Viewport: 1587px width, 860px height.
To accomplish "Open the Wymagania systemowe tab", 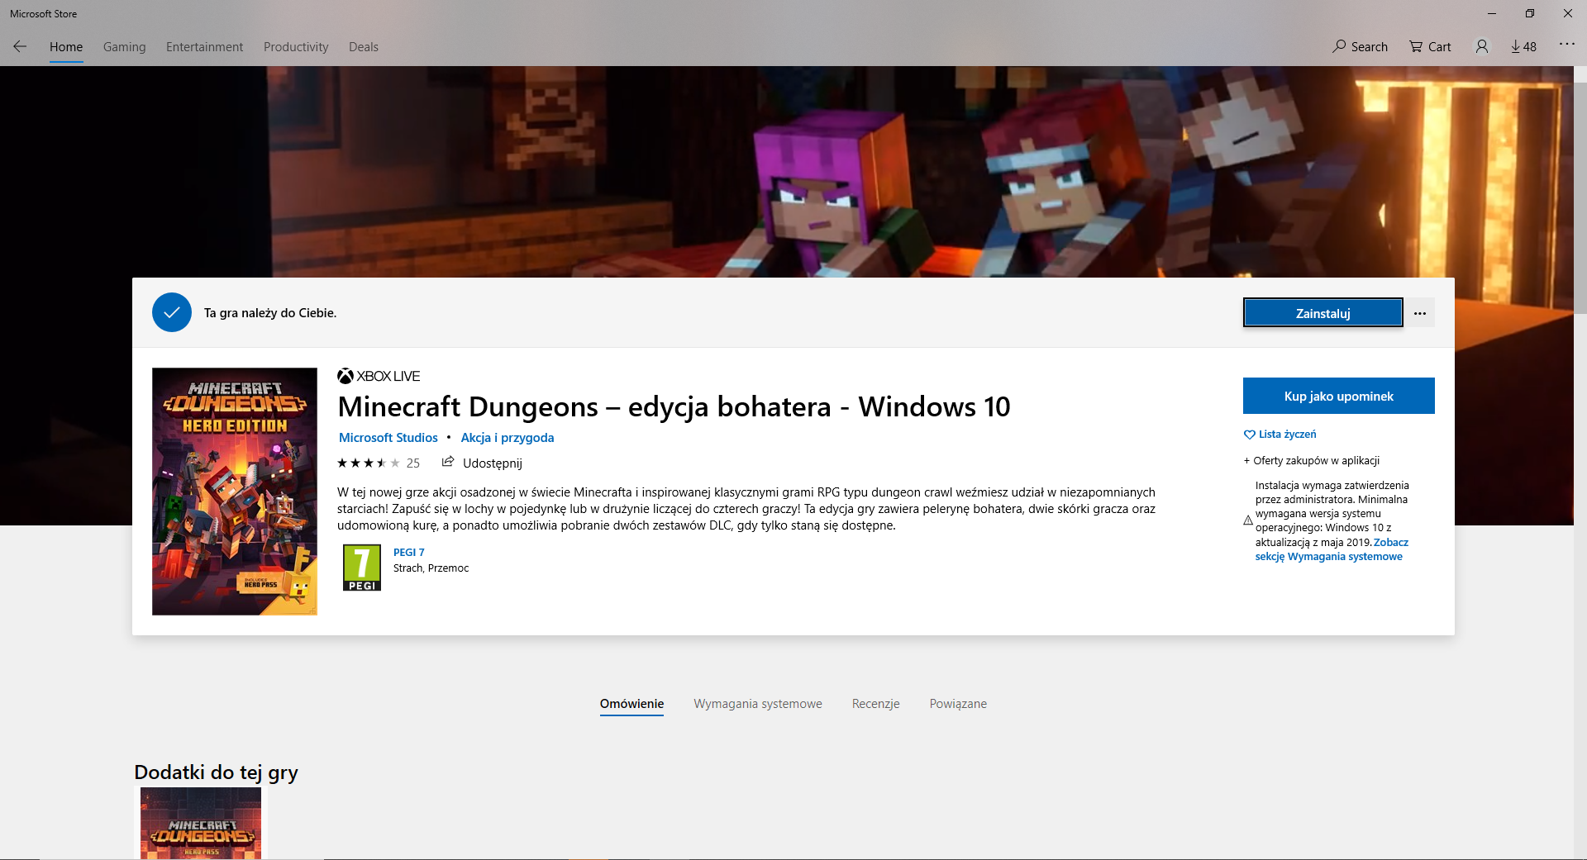I will pyautogui.click(x=758, y=704).
